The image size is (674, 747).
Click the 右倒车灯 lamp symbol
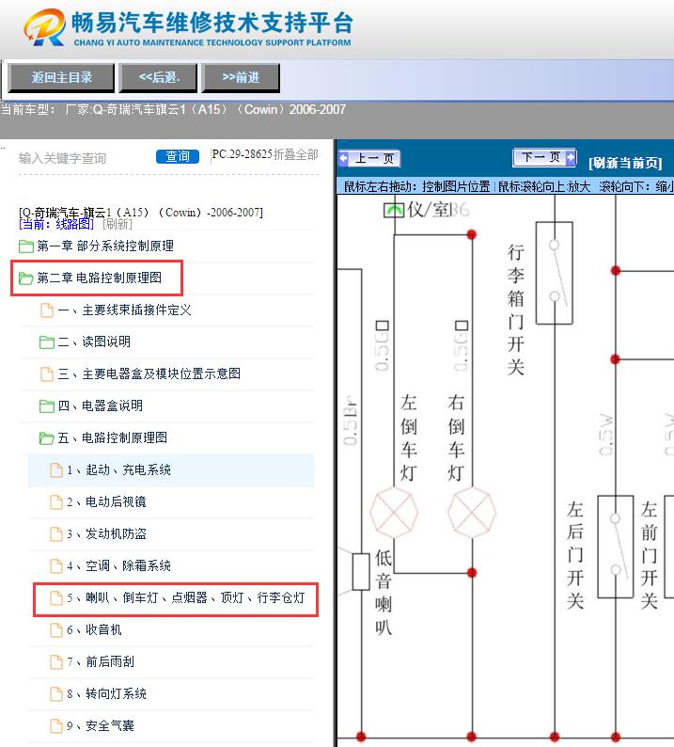pos(472,513)
